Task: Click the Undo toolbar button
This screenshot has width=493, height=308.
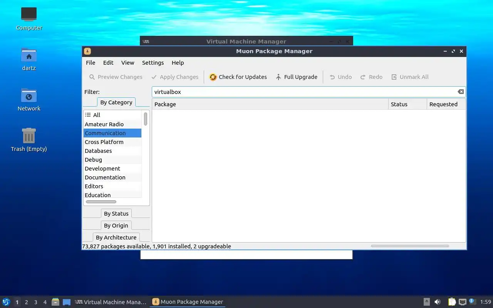Action: click(340, 77)
